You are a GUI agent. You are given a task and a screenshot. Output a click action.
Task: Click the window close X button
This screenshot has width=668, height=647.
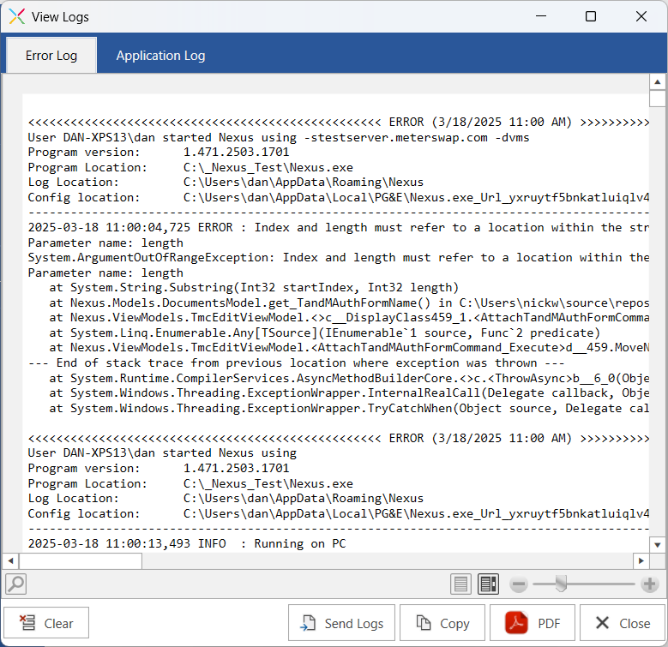[x=641, y=16]
